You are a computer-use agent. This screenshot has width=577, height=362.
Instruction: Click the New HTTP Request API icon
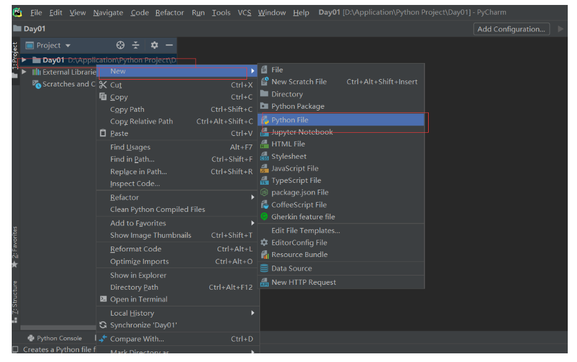tap(264, 282)
